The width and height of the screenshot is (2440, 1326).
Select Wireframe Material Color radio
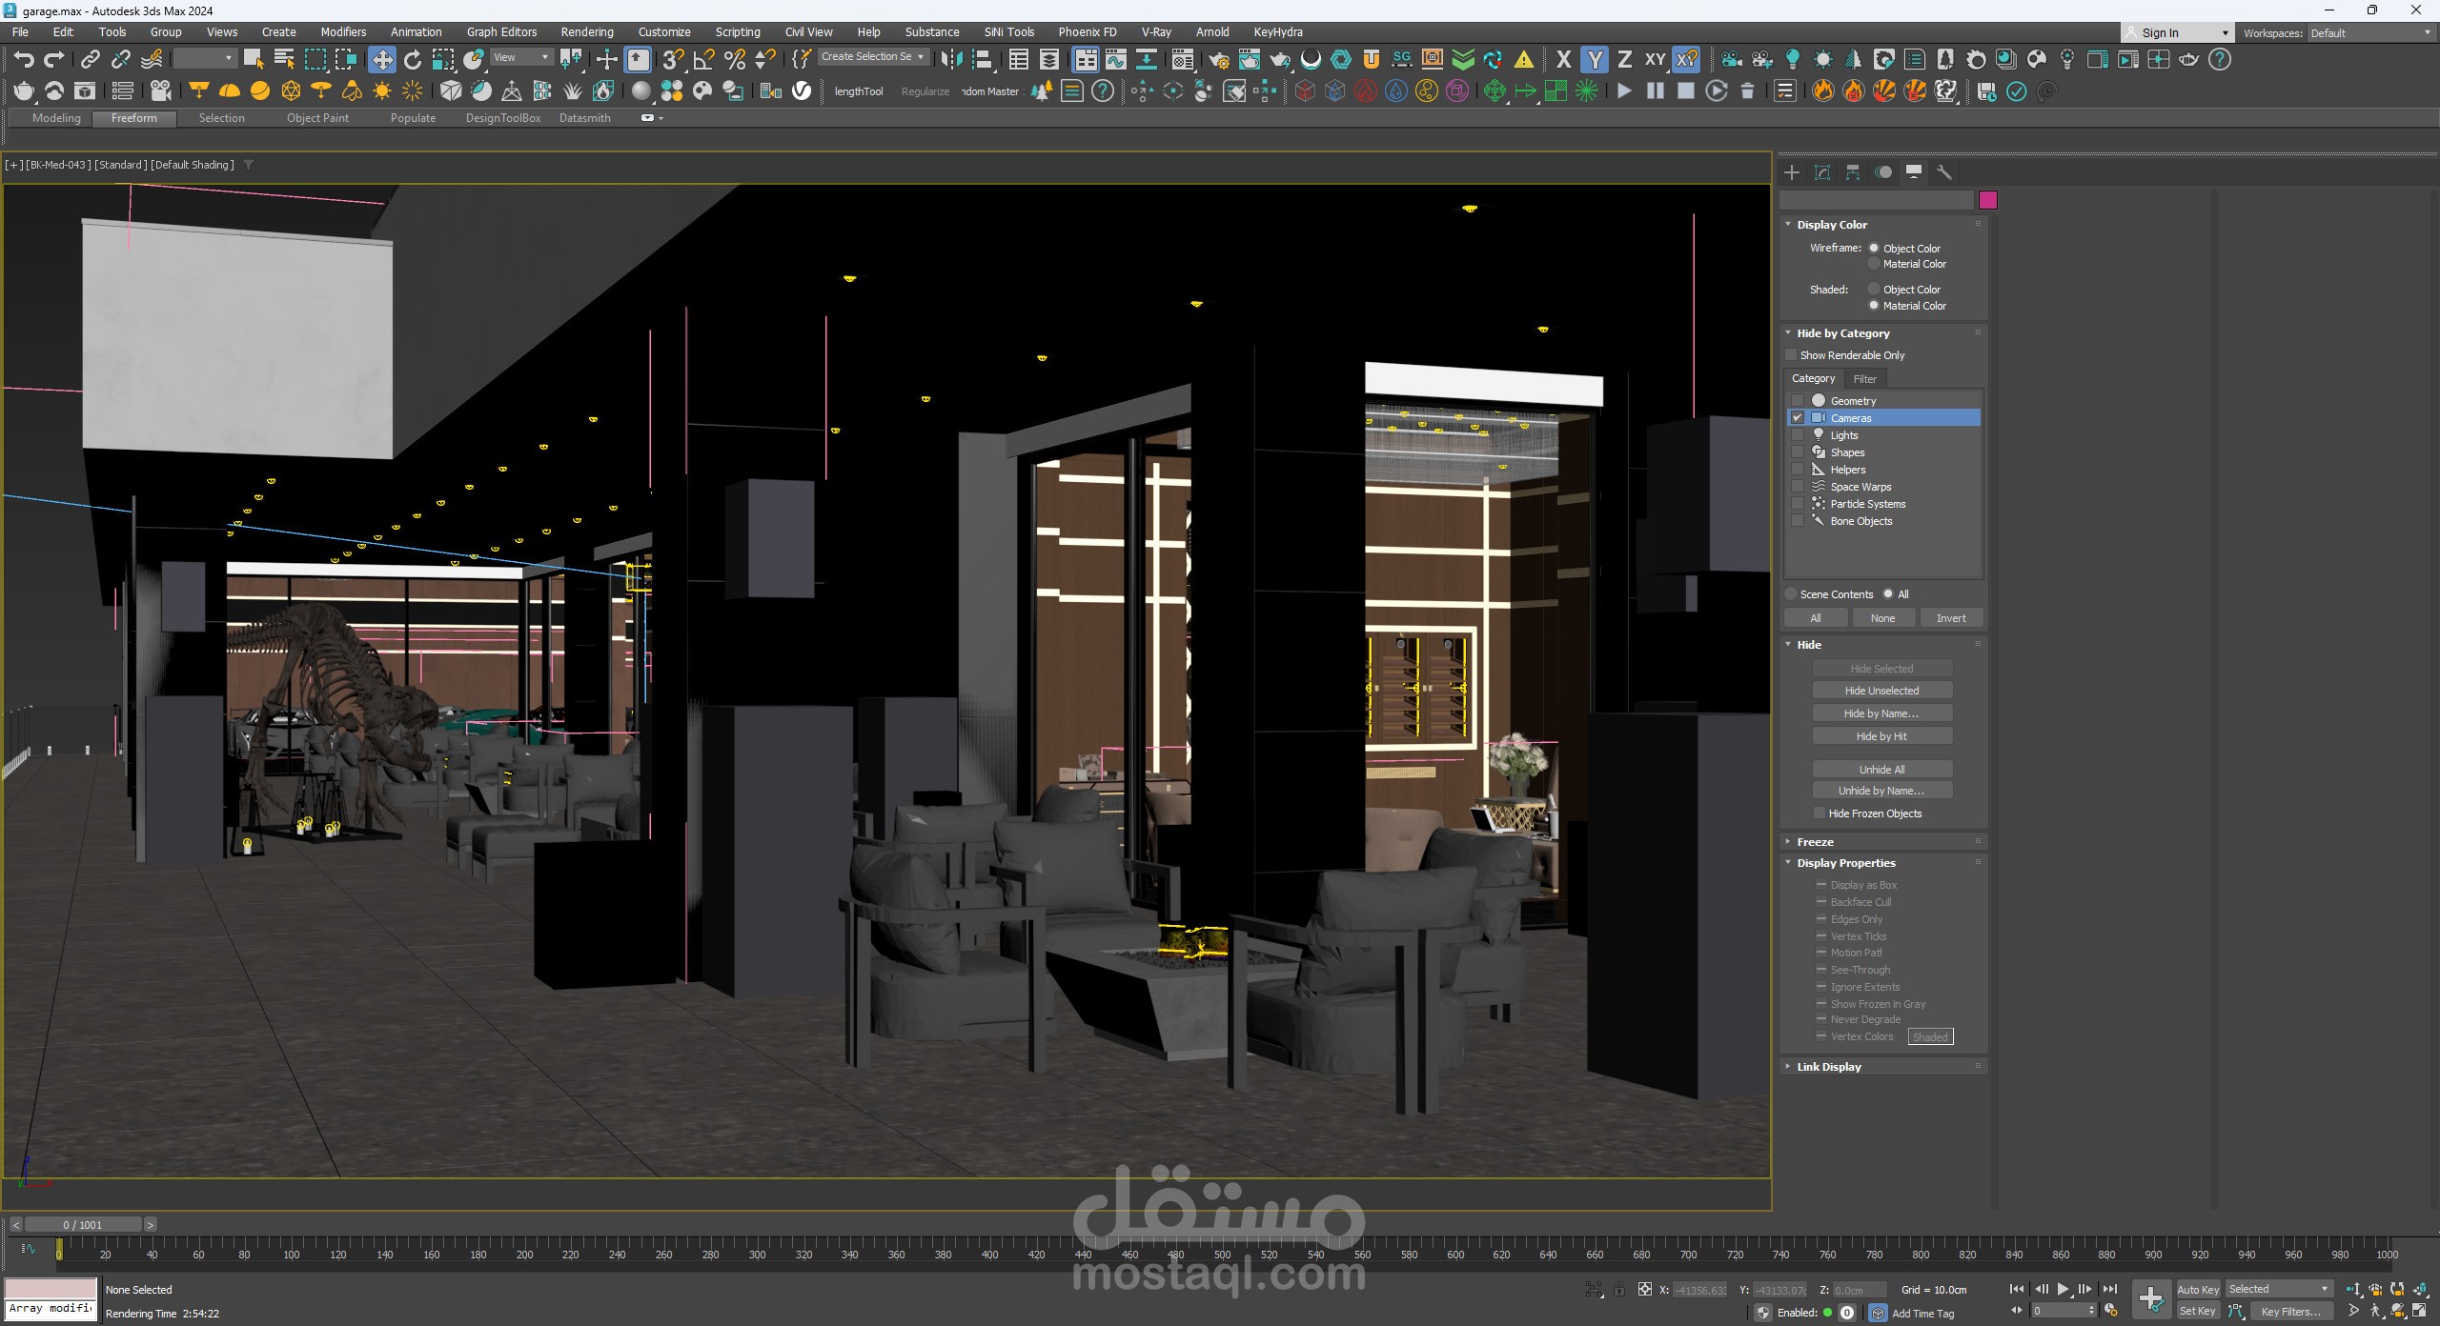1874,264
